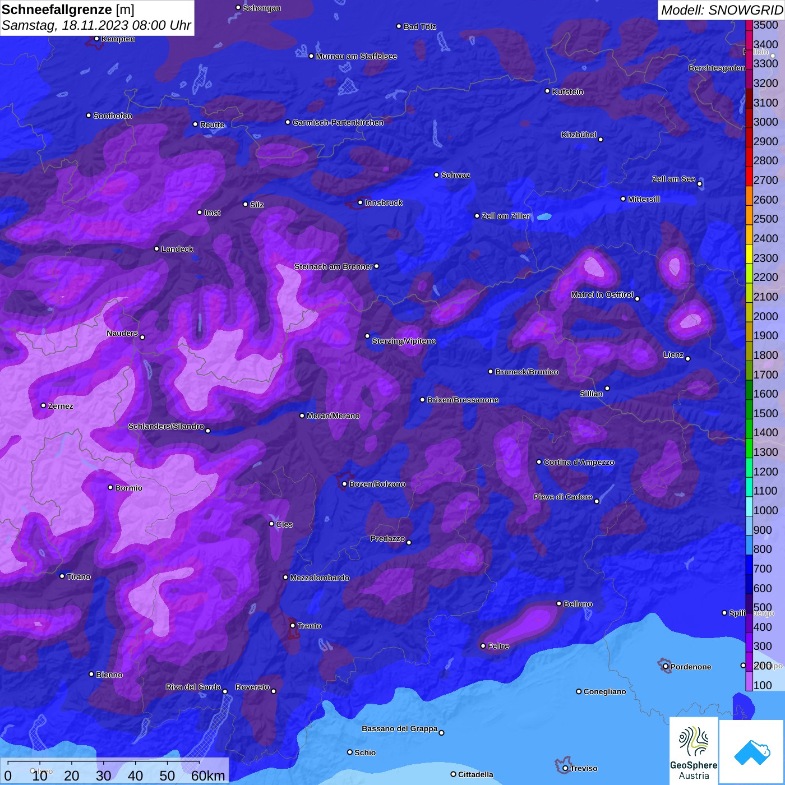Click the 1500 green legend swatch
Viewport: 785px width, 785px height.
click(x=749, y=409)
